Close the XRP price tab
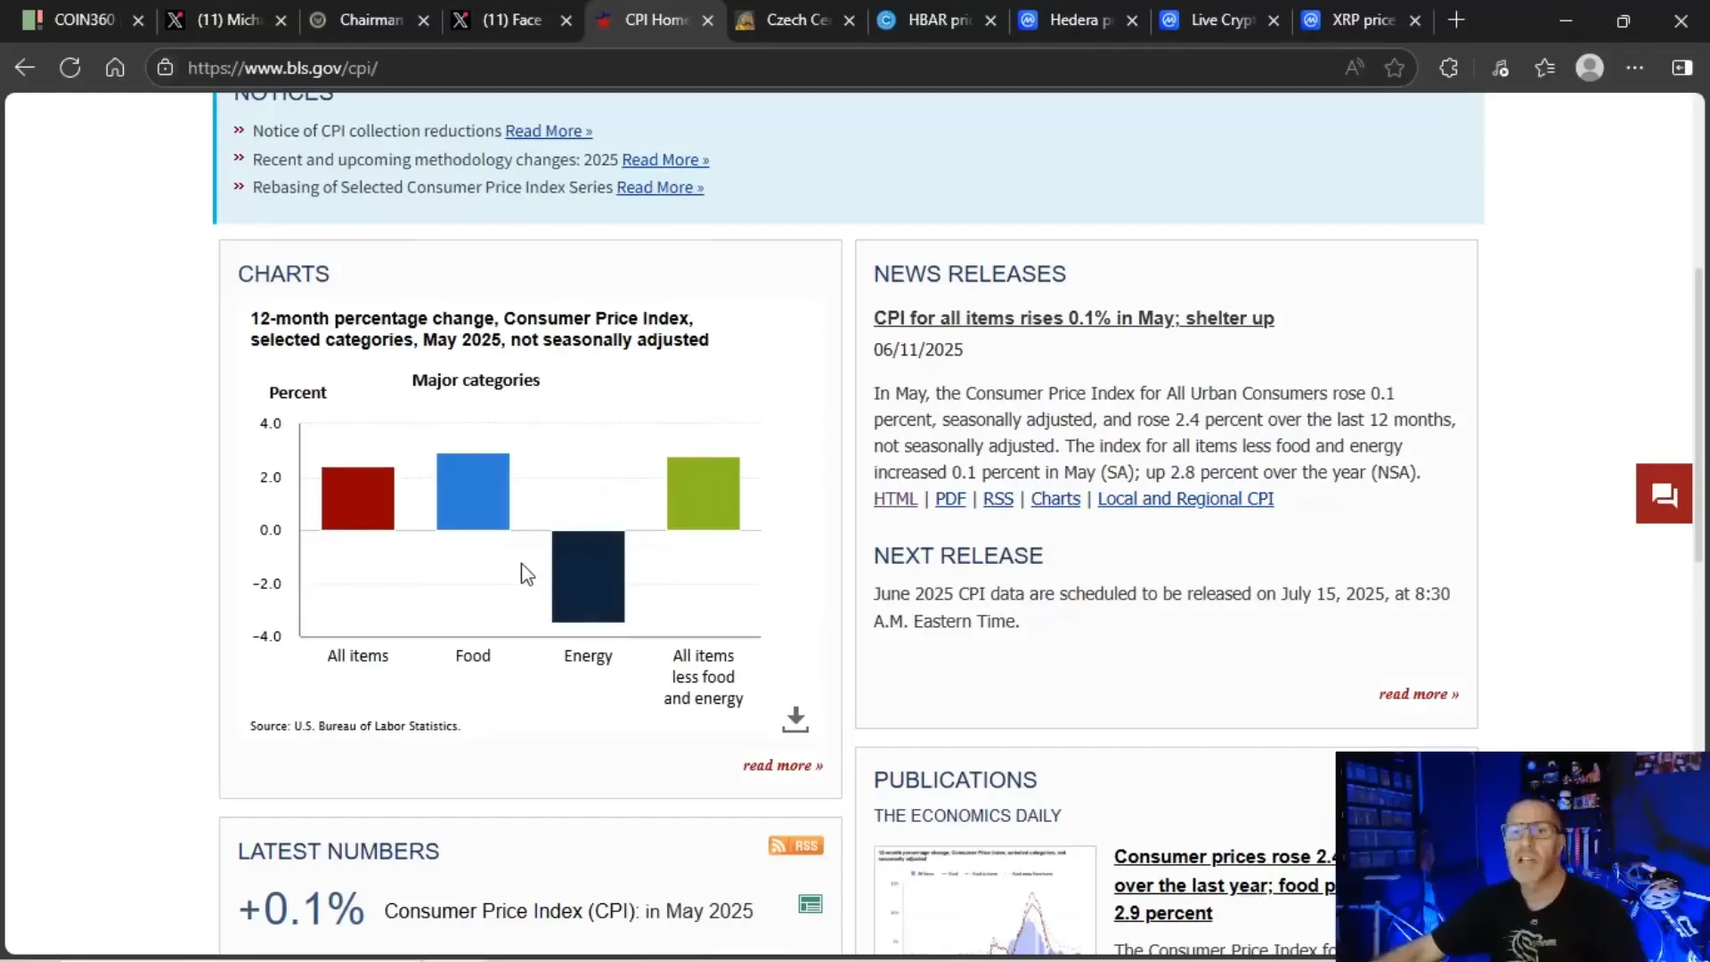 click(x=1415, y=20)
